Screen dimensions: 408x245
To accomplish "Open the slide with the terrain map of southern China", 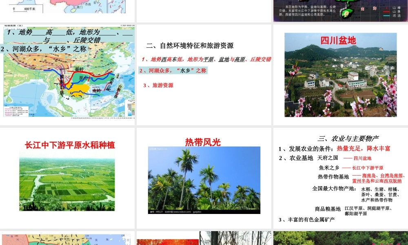I will [x=67, y=75].
